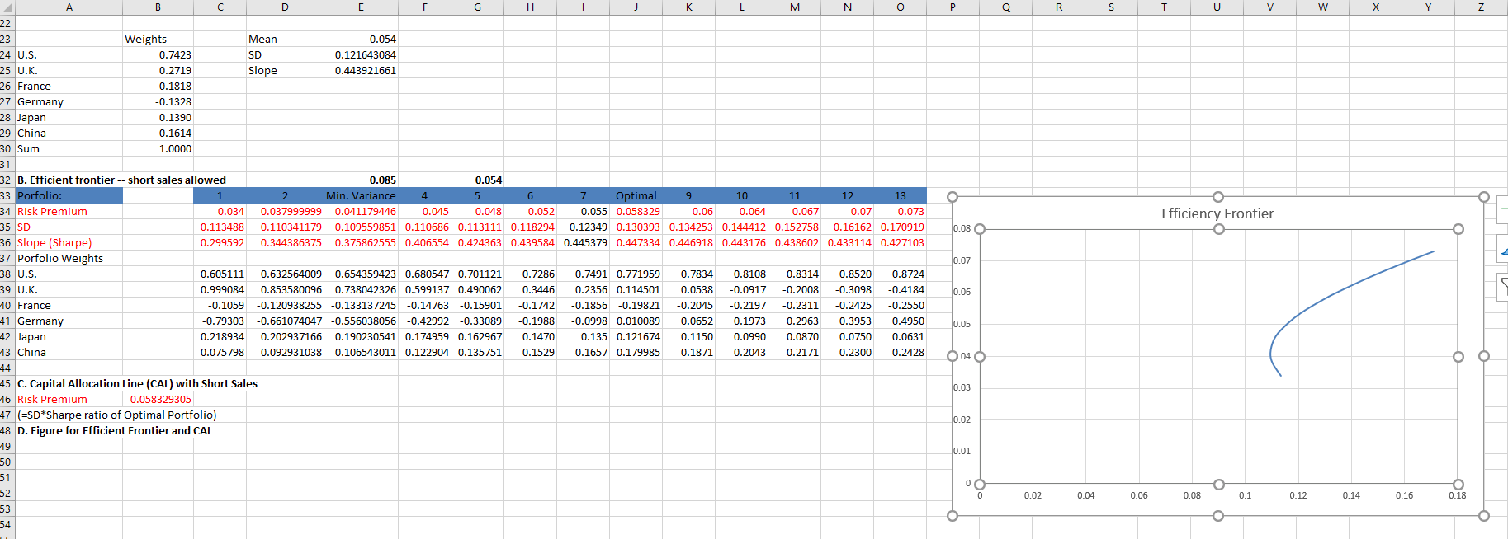Click the France weight -0.2550
The width and height of the screenshot is (1508, 539).
point(900,305)
